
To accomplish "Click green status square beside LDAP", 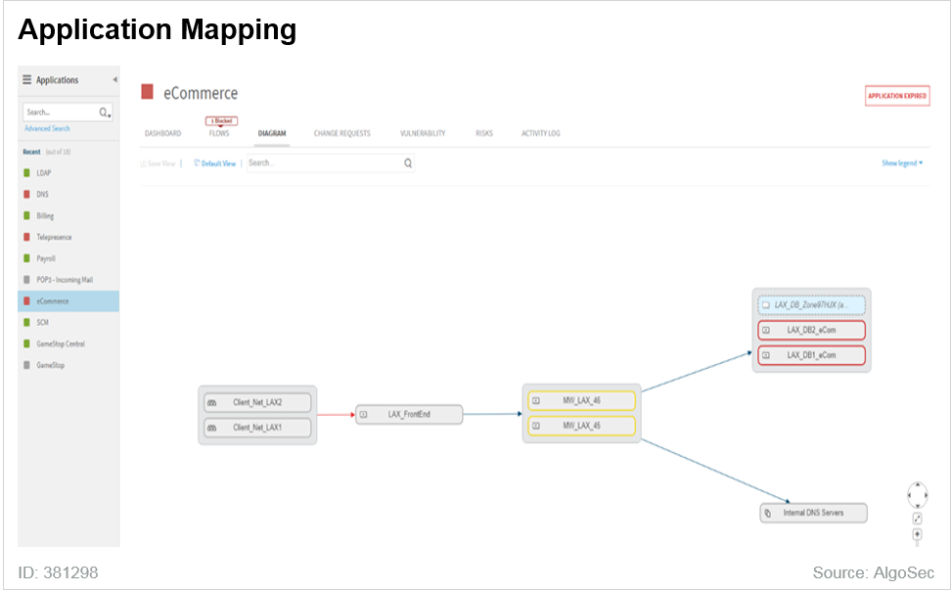I will [26, 173].
